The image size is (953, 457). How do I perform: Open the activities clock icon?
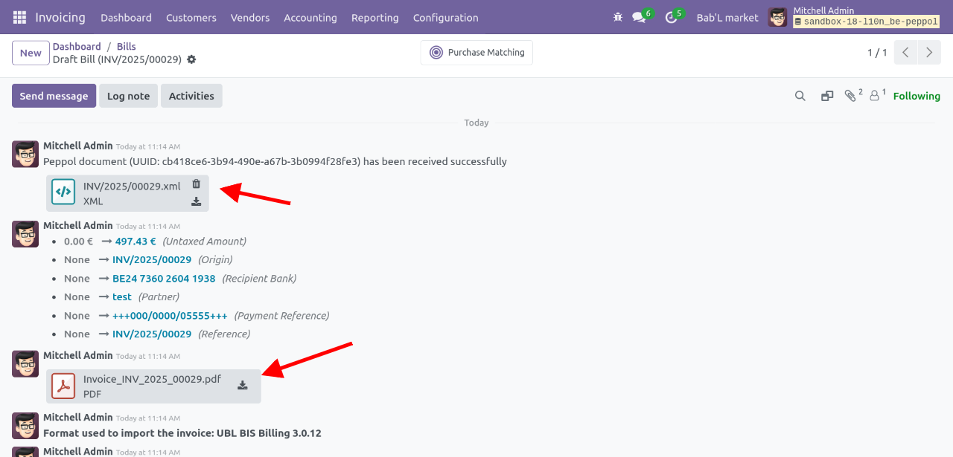(x=671, y=17)
